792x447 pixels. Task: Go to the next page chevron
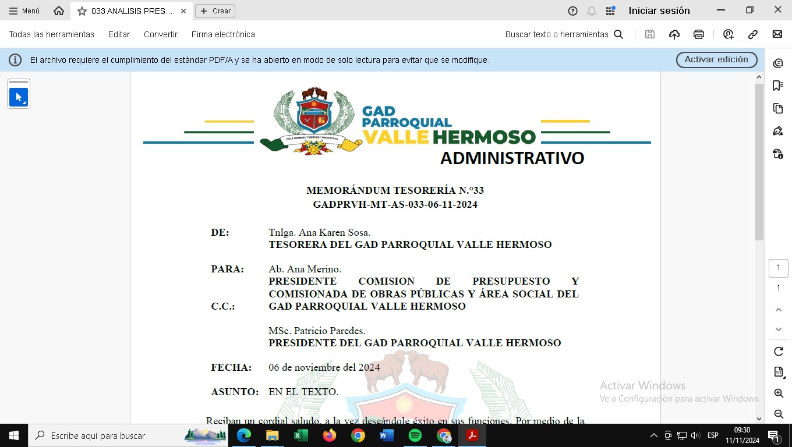click(779, 329)
